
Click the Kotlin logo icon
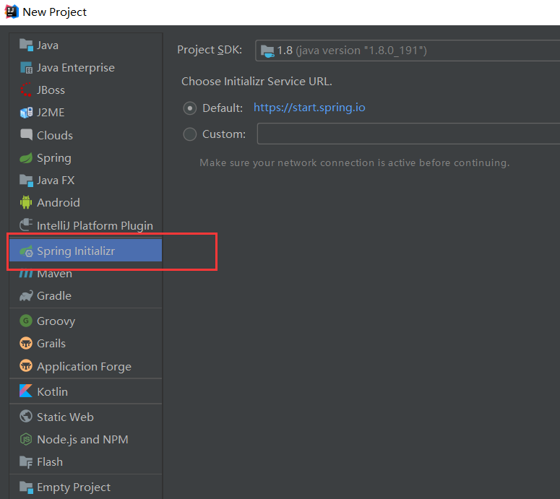[x=26, y=391]
